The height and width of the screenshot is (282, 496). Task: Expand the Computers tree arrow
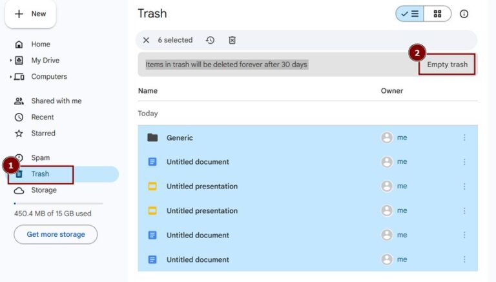pyautogui.click(x=11, y=77)
